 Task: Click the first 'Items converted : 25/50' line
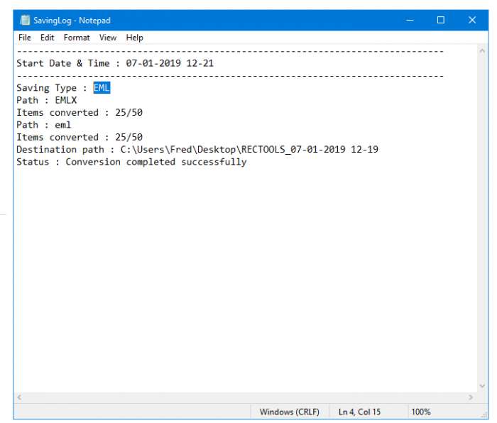pyautogui.click(x=80, y=112)
